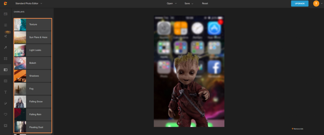The image size is (324, 135).
Task: Open the Image Manager sidebar icon
Action: (x=6, y=14)
